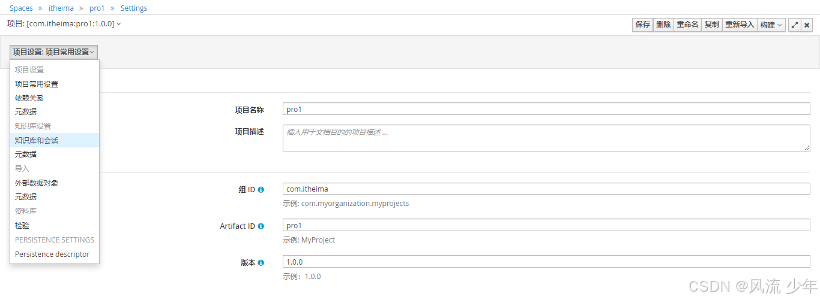Click the 删除 button

pos(663,25)
